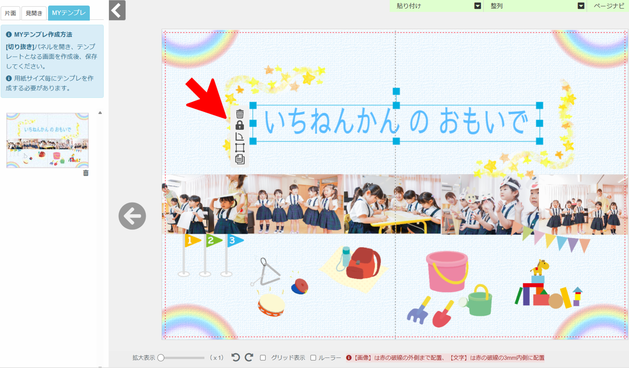This screenshot has height=368, width=629.
Task: Delete the saved template thumbnail via trash icon
Action: pos(86,173)
